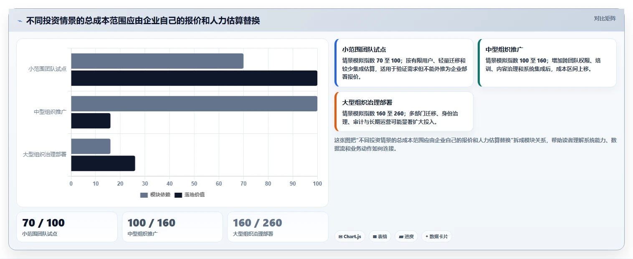Click the 0 tick on the x-axis
633x259 pixels.
71,184
